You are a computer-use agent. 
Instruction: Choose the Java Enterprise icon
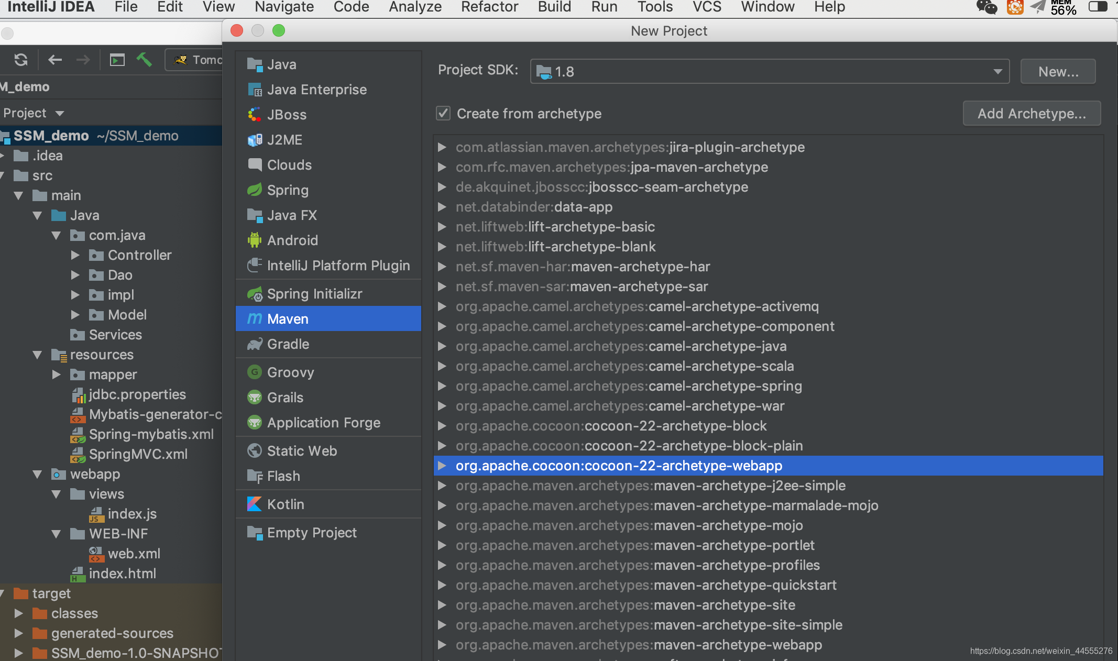coord(255,90)
